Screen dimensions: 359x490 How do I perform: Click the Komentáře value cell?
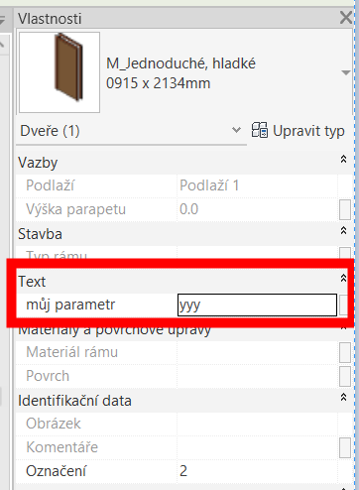tap(257, 447)
